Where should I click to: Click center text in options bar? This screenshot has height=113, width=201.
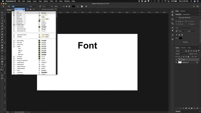pyautogui.click(x=67, y=6)
